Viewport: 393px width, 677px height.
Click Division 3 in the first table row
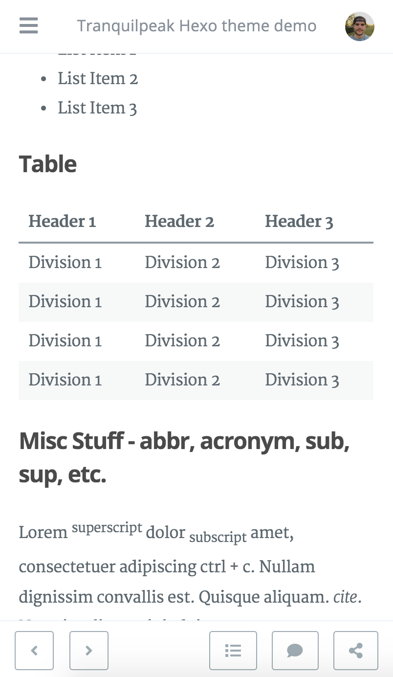[x=302, y=262]
